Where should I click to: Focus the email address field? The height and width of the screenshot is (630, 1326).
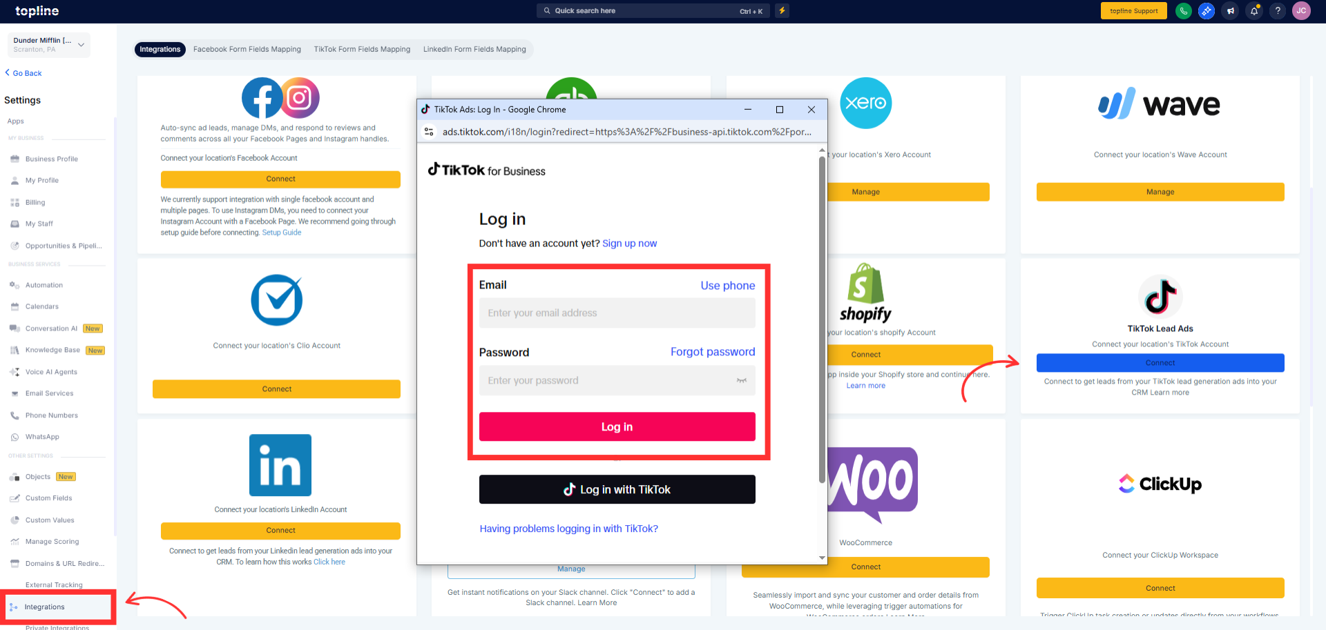617,313
